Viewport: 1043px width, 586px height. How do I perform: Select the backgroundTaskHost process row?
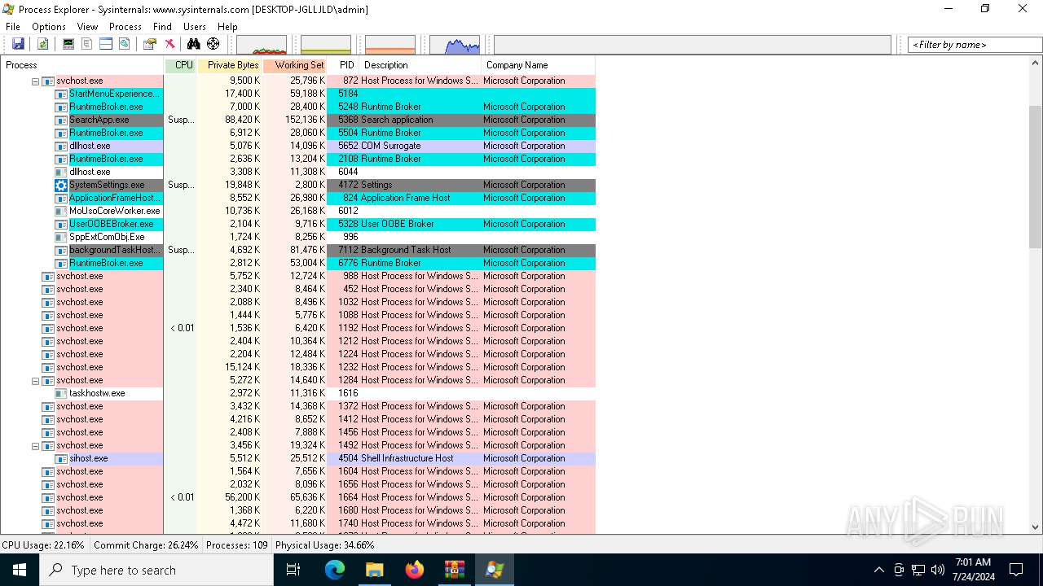click(298, 250)
